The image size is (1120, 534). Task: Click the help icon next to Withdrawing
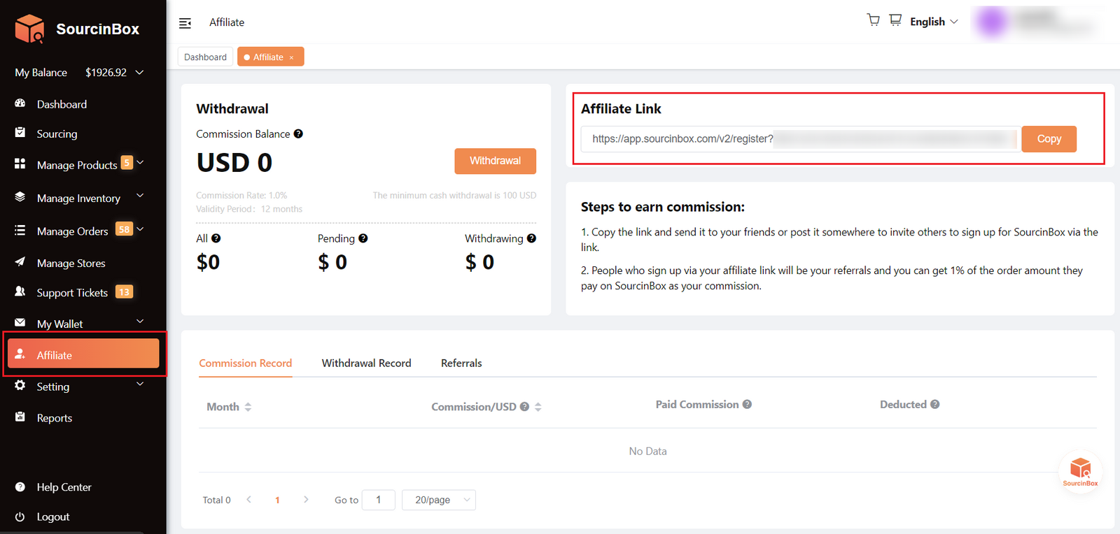click(x=532, y=238)
